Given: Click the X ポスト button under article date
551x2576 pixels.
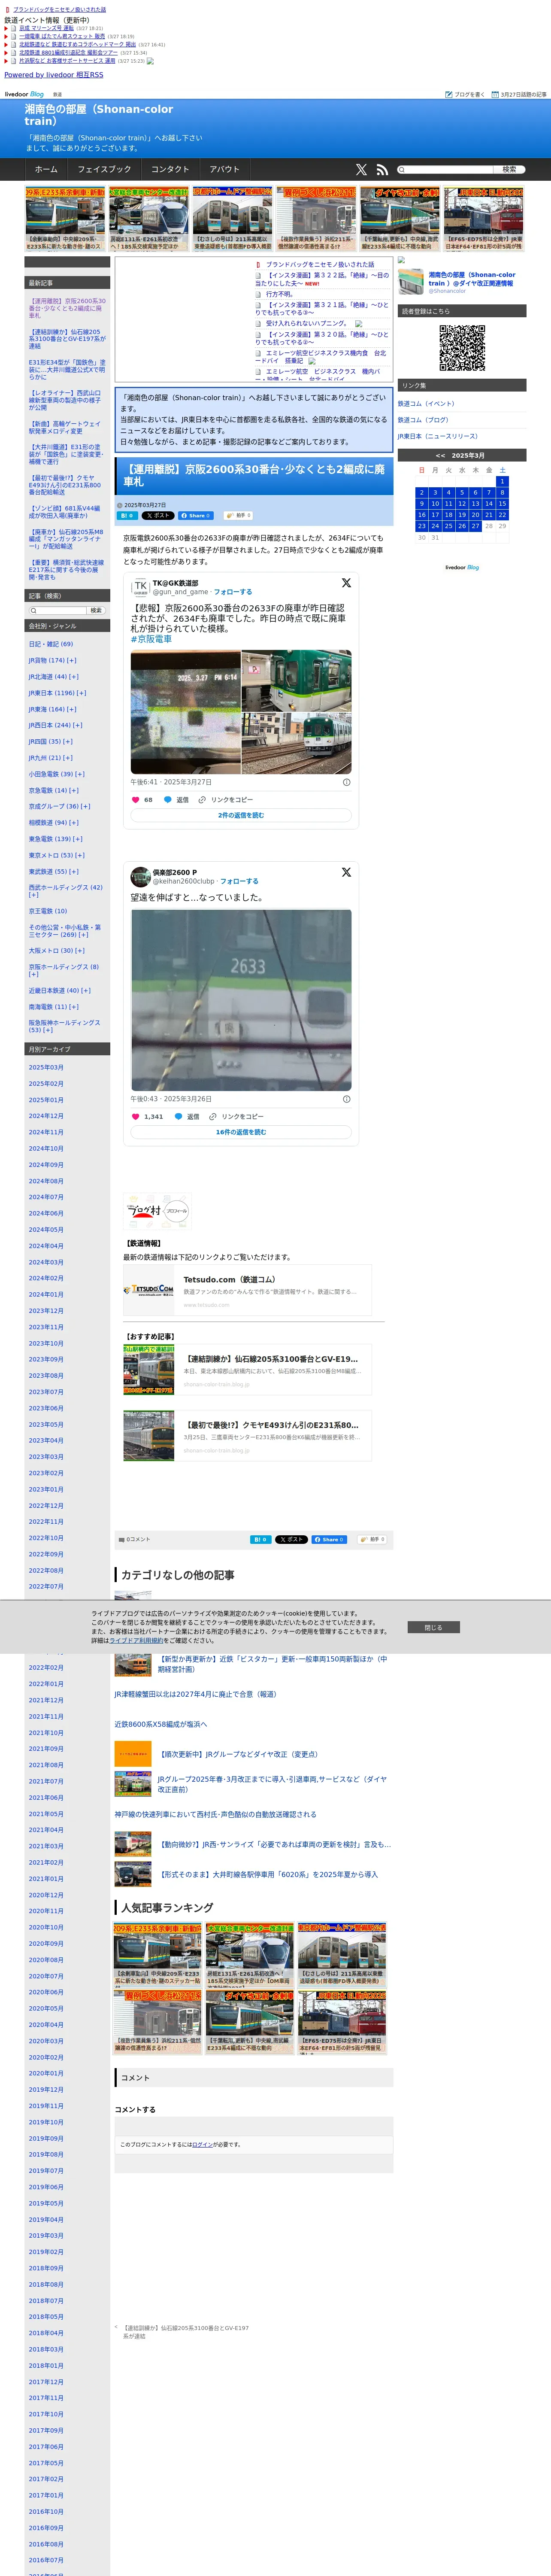Looking at the screenshot, I should [158, 516].
